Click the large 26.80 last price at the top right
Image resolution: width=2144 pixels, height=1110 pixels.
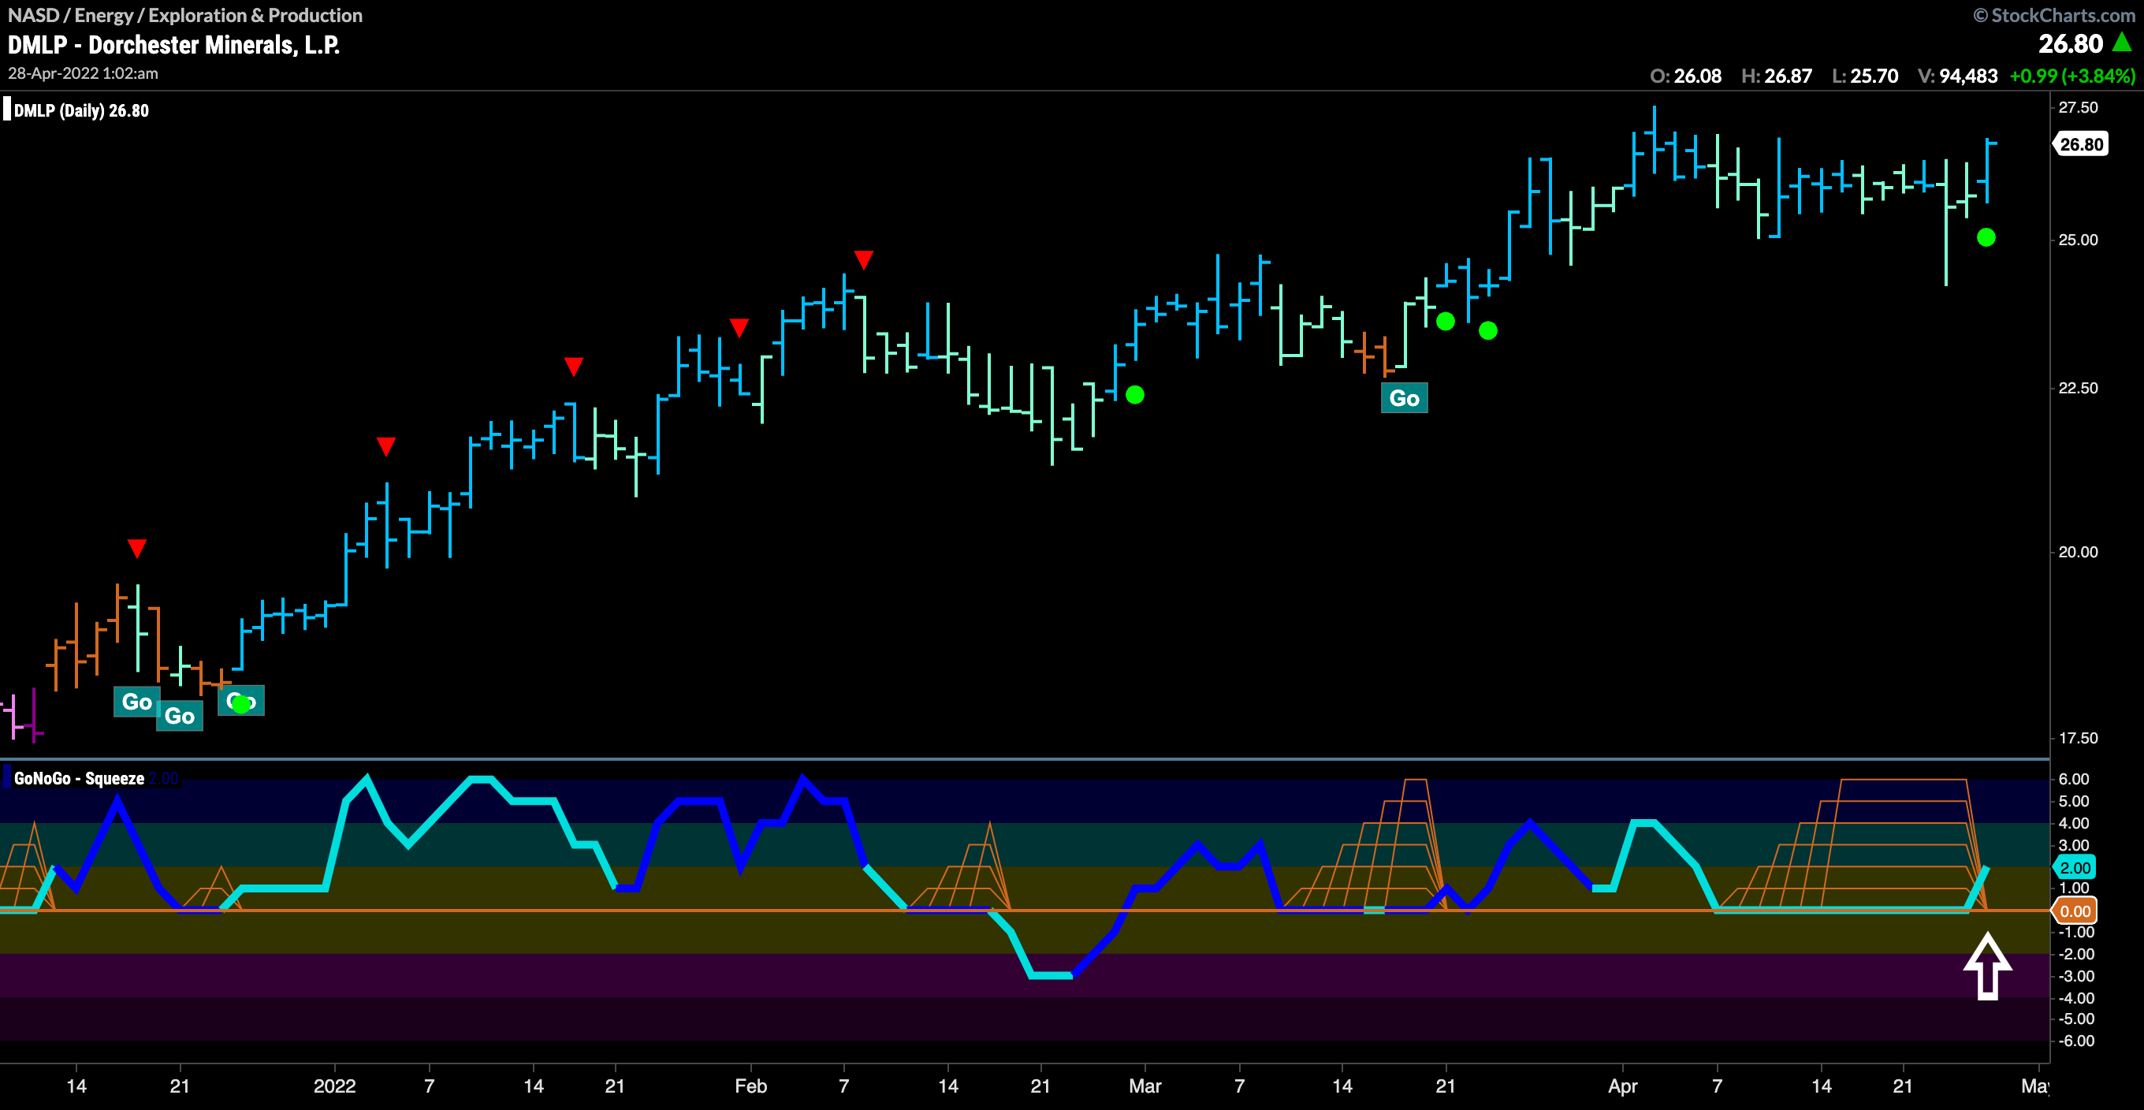tap(2071, 43)
